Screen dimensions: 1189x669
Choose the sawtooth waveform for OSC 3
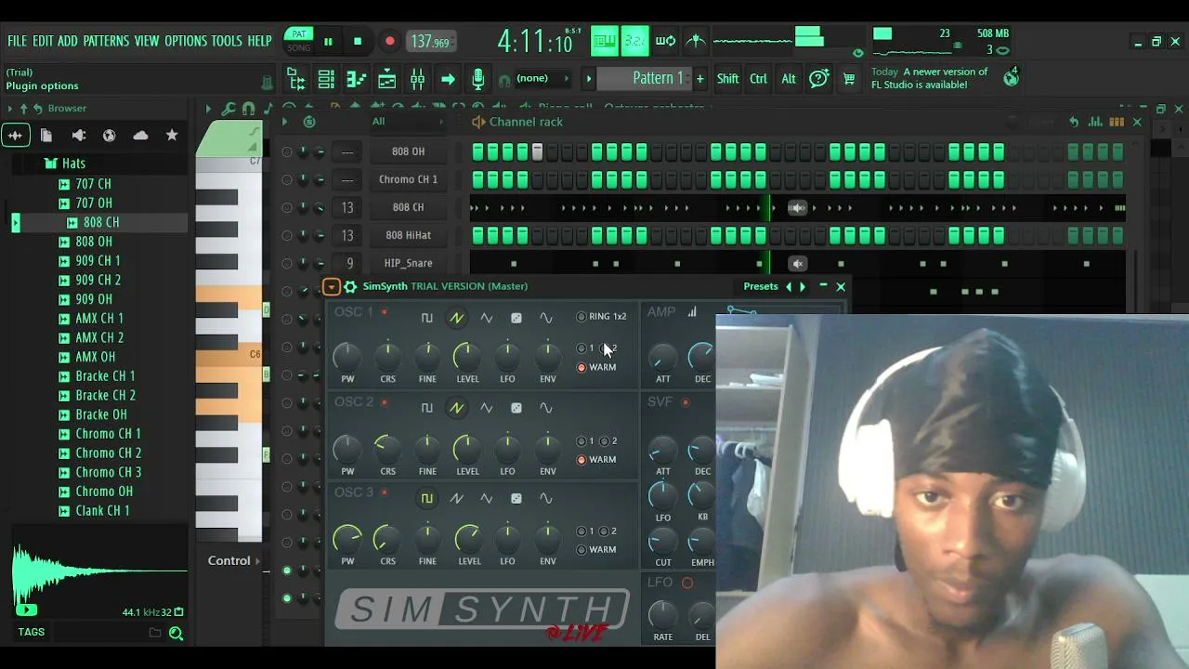pos(456,498)
